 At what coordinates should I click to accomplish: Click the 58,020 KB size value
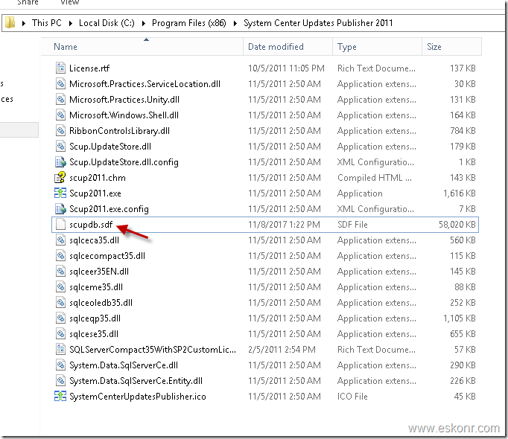(x=457, y=225)
